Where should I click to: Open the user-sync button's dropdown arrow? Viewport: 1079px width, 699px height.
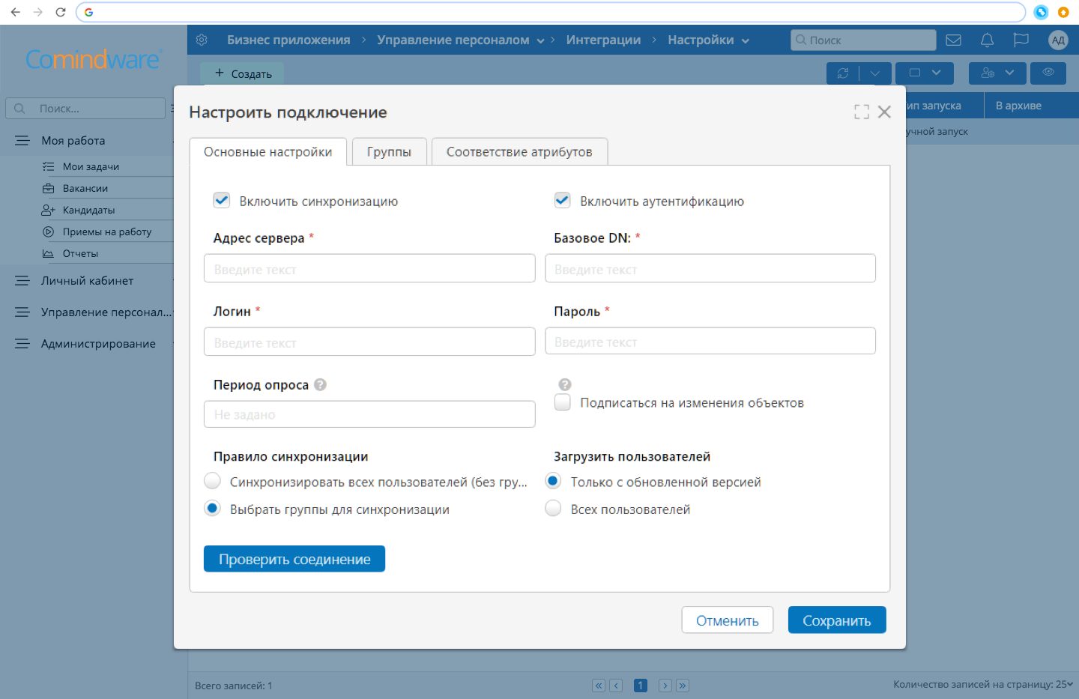pos(1011,73)
